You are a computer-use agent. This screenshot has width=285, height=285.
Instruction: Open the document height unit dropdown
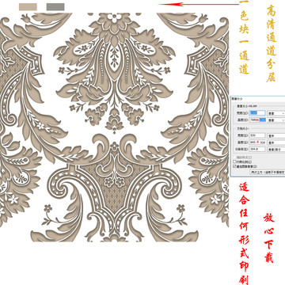coord(276,142)
